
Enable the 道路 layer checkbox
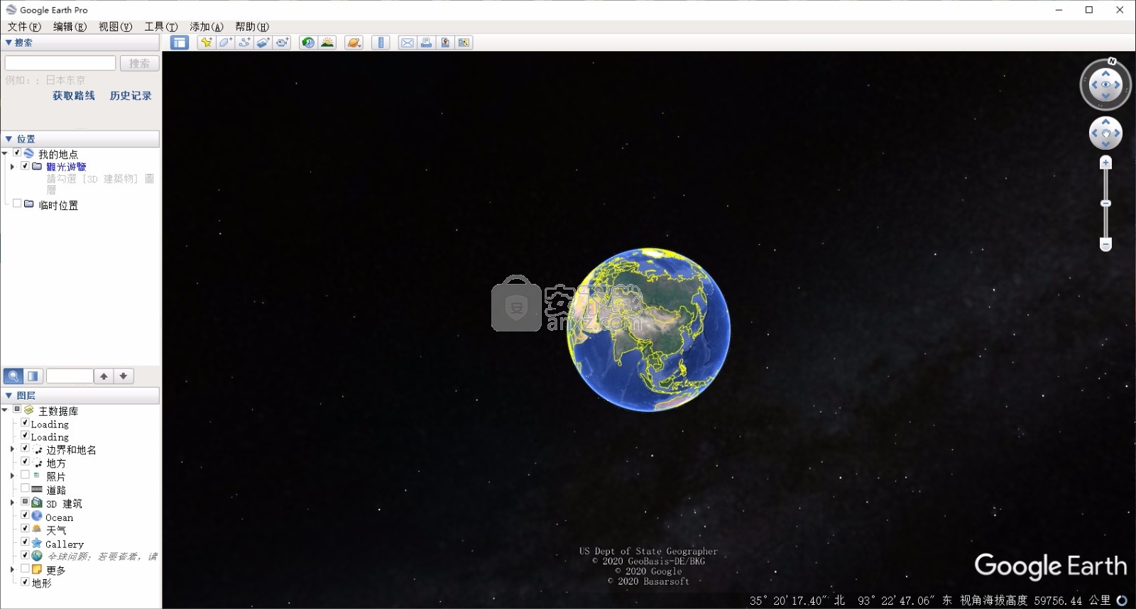25,488
